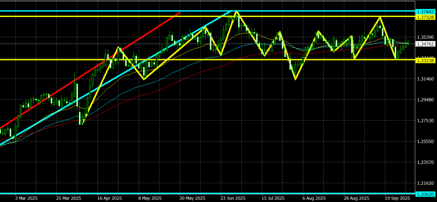The height and width of the screenshot is (202, 437).
Task: Click the yellow 1.33238 price label
Action: pos(425,61)
